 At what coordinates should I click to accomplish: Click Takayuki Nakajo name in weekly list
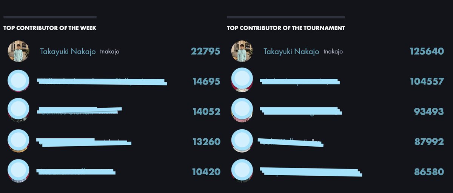68,51
